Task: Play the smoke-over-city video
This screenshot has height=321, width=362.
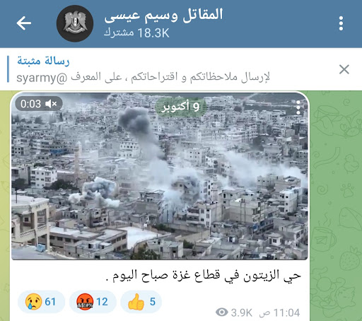Action: tap(160, 176)
